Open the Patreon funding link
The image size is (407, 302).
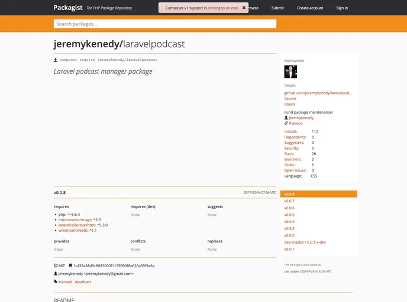click(296, 123)
